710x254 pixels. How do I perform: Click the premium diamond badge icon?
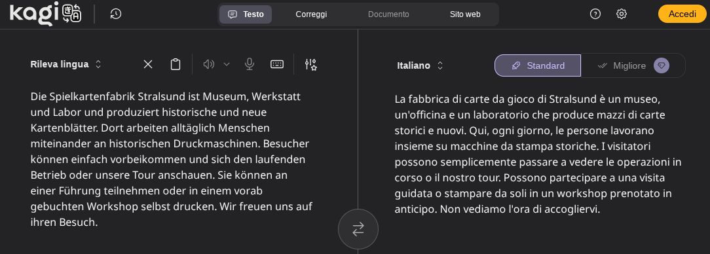coord(661,65)
